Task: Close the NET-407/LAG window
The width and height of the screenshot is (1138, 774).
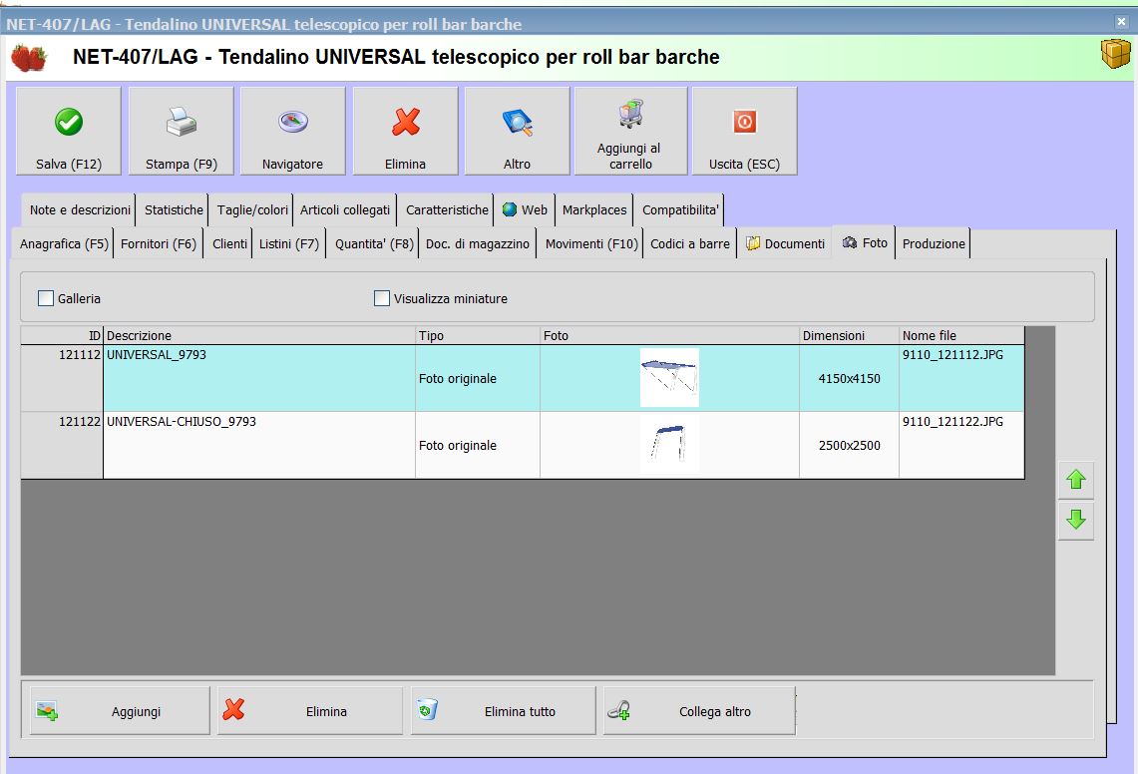Action: (1121, 22)
